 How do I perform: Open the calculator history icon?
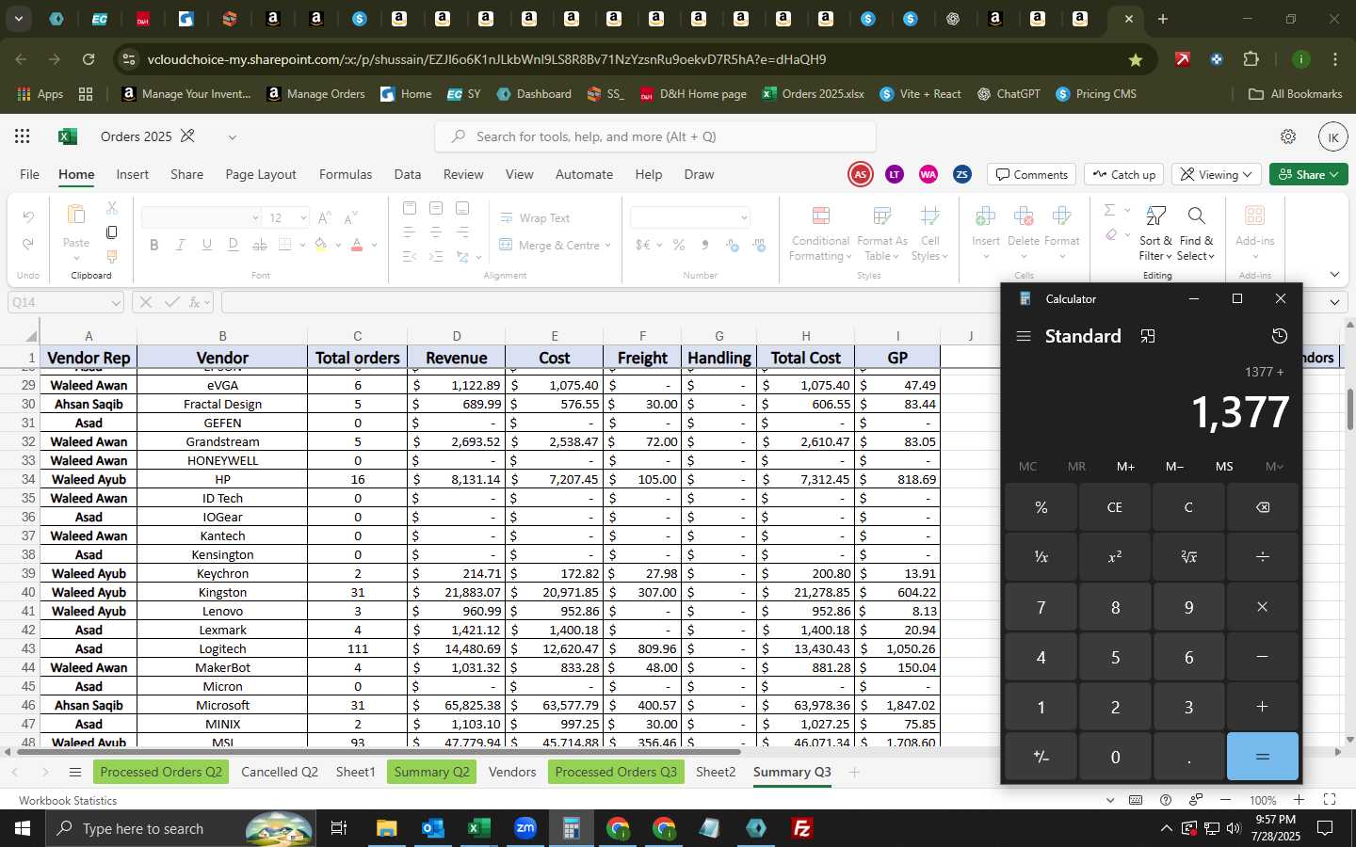(x=1279, y=336)
